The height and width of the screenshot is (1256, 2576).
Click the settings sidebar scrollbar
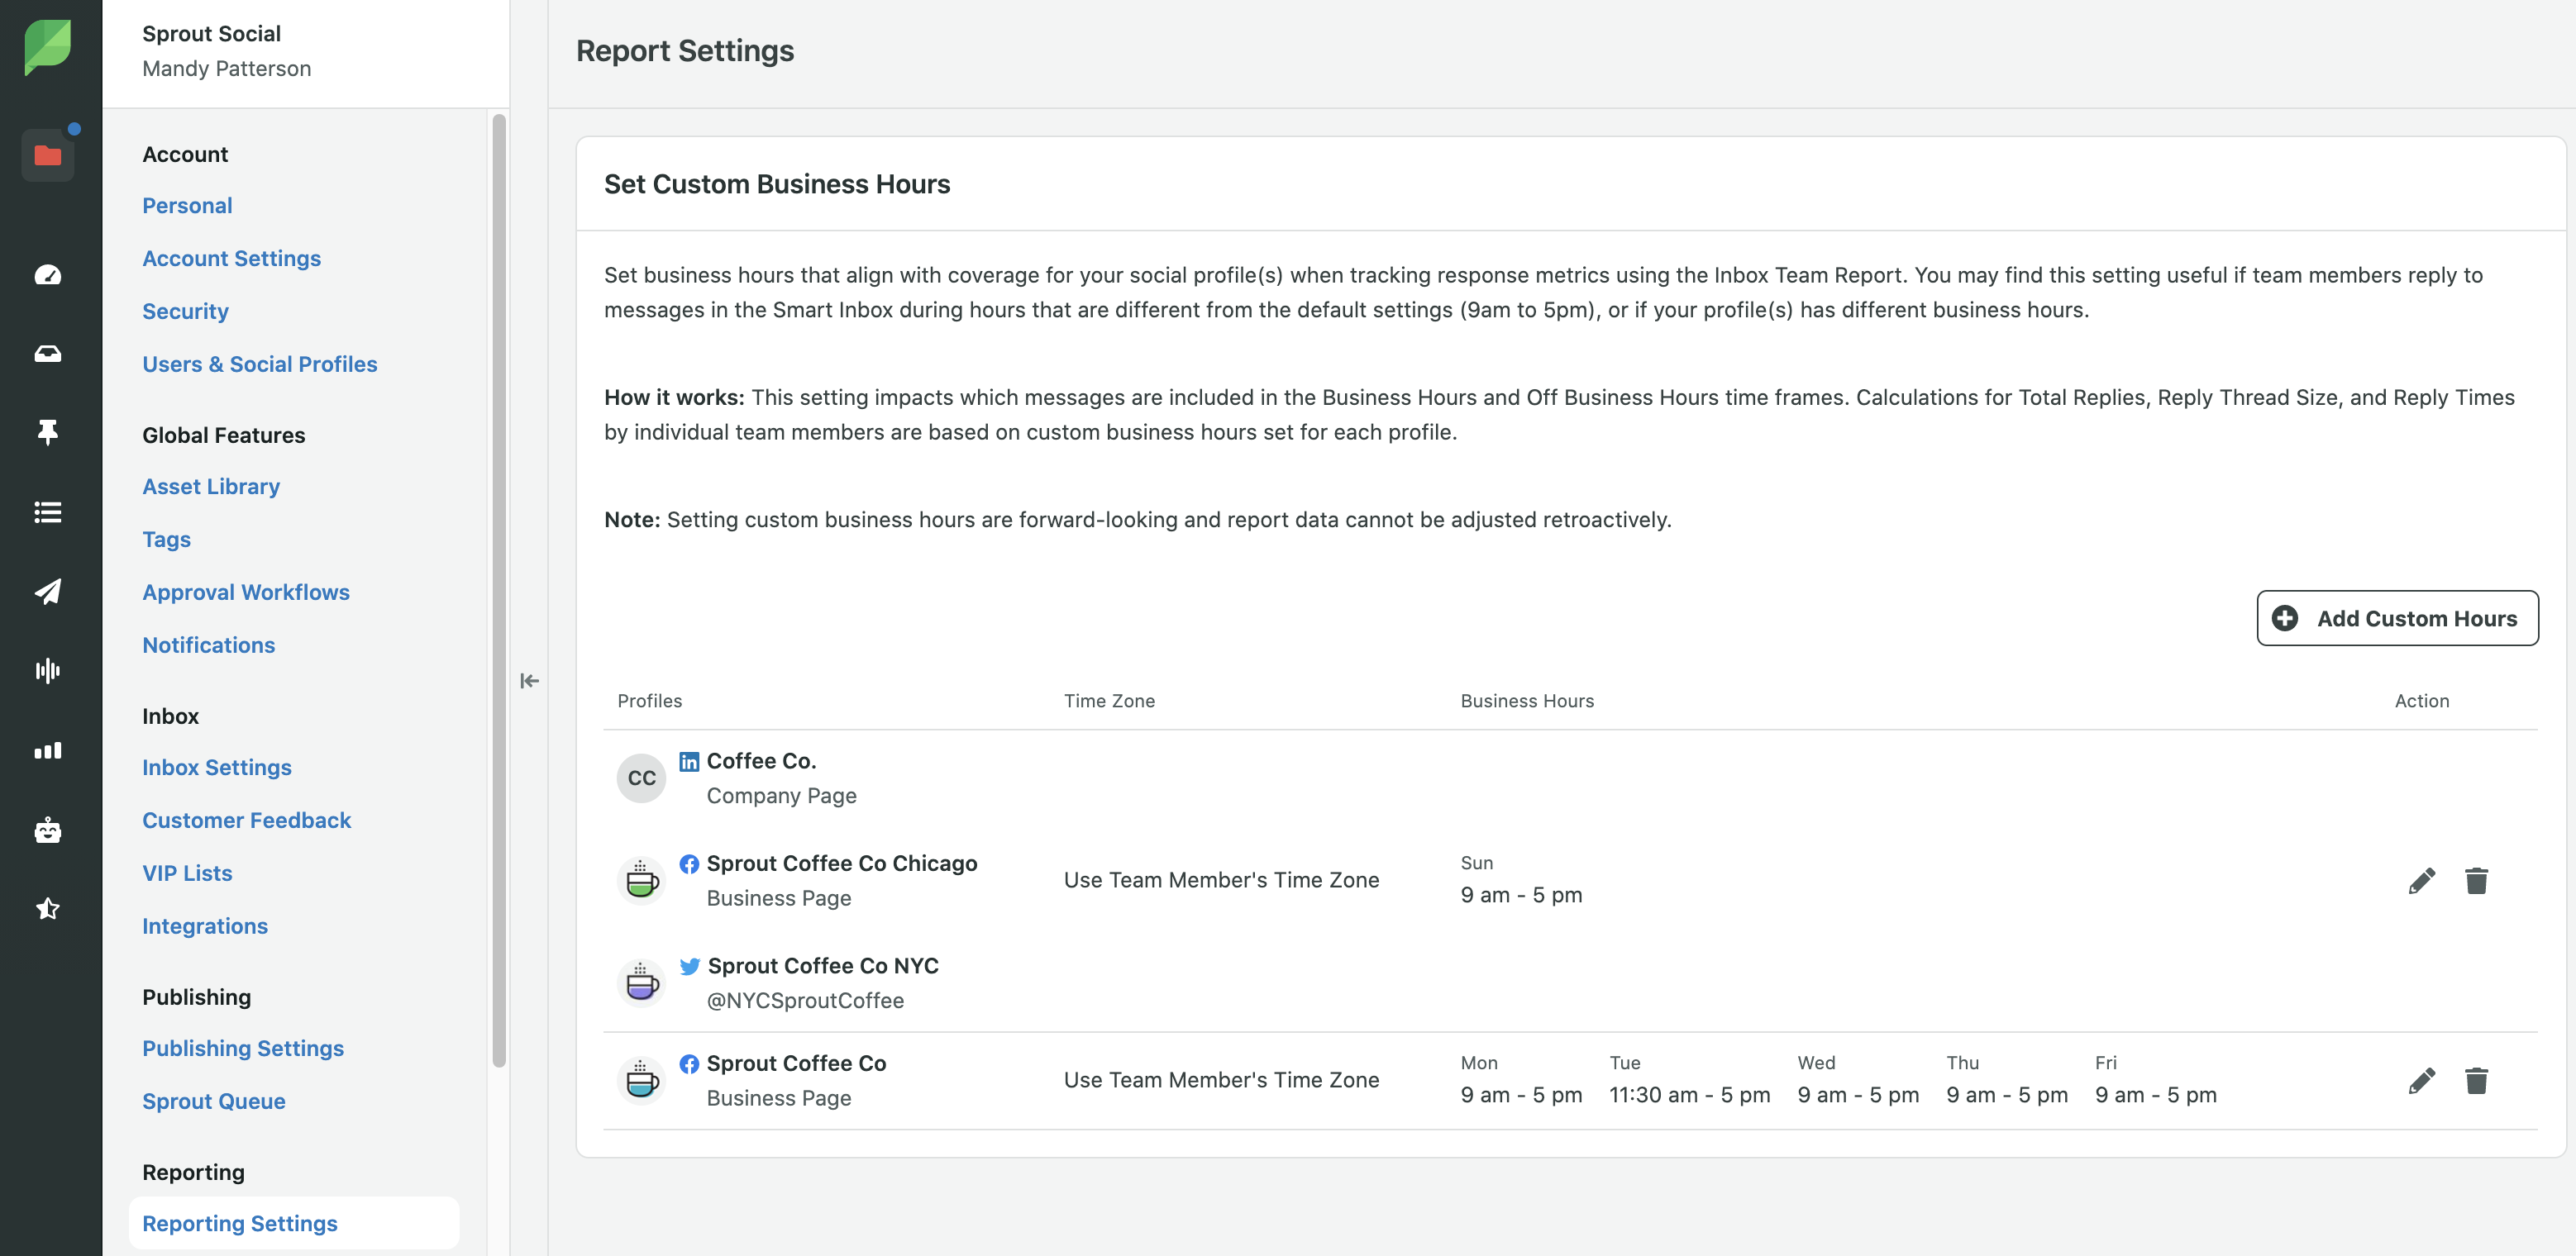tap(499, 589)
